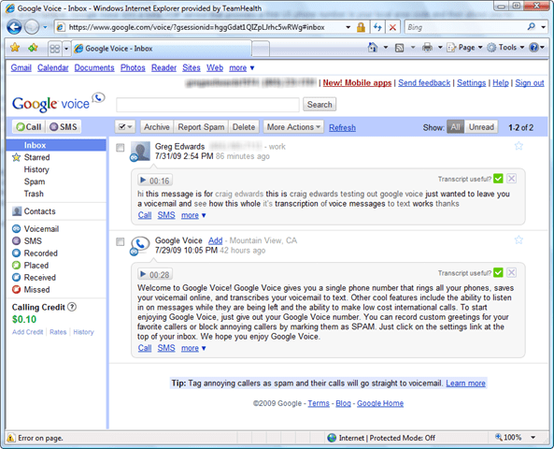Click the Bing search box
This screenshot has height=449, width=554.
tap(465, 27)
